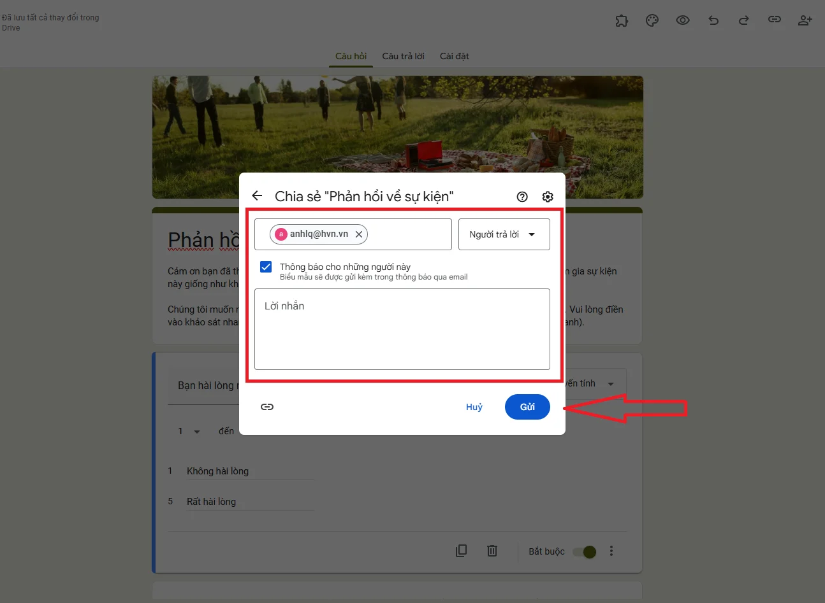Click the top toolbar link icon
825x603 pixels.
pos(775,20)
